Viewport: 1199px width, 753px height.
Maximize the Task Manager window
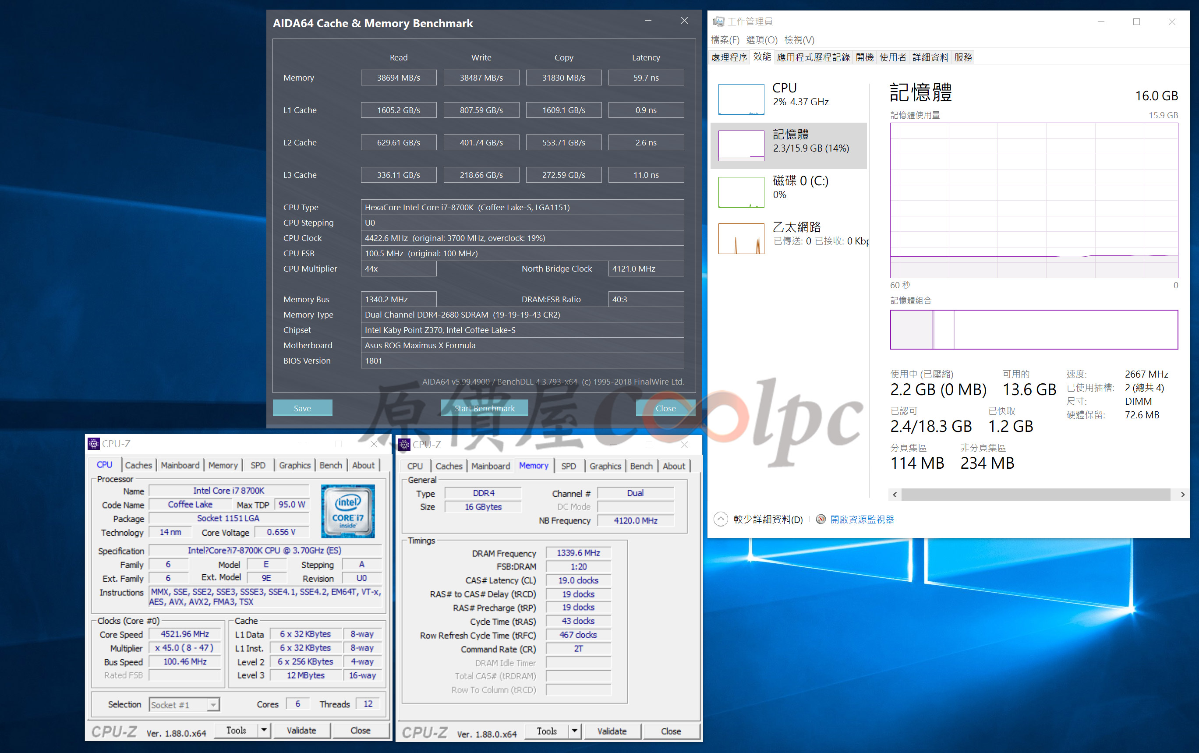tap(1136, 21)
